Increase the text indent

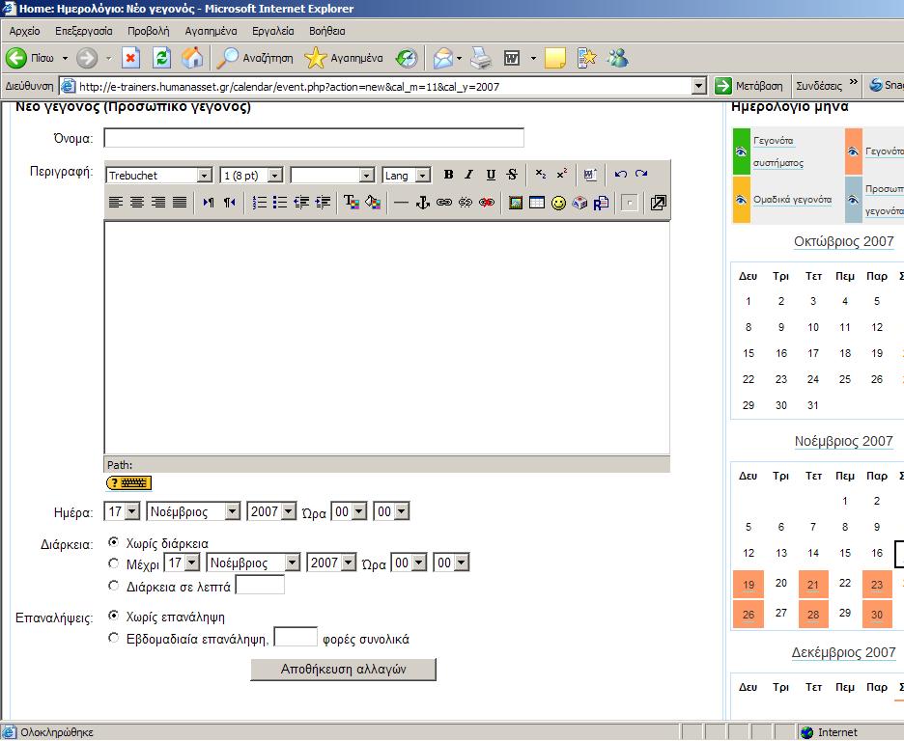click(x=323, y=202)
